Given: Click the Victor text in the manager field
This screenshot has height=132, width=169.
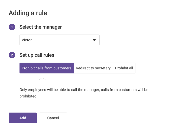Looking at the screenshot, I should (27, 40).
